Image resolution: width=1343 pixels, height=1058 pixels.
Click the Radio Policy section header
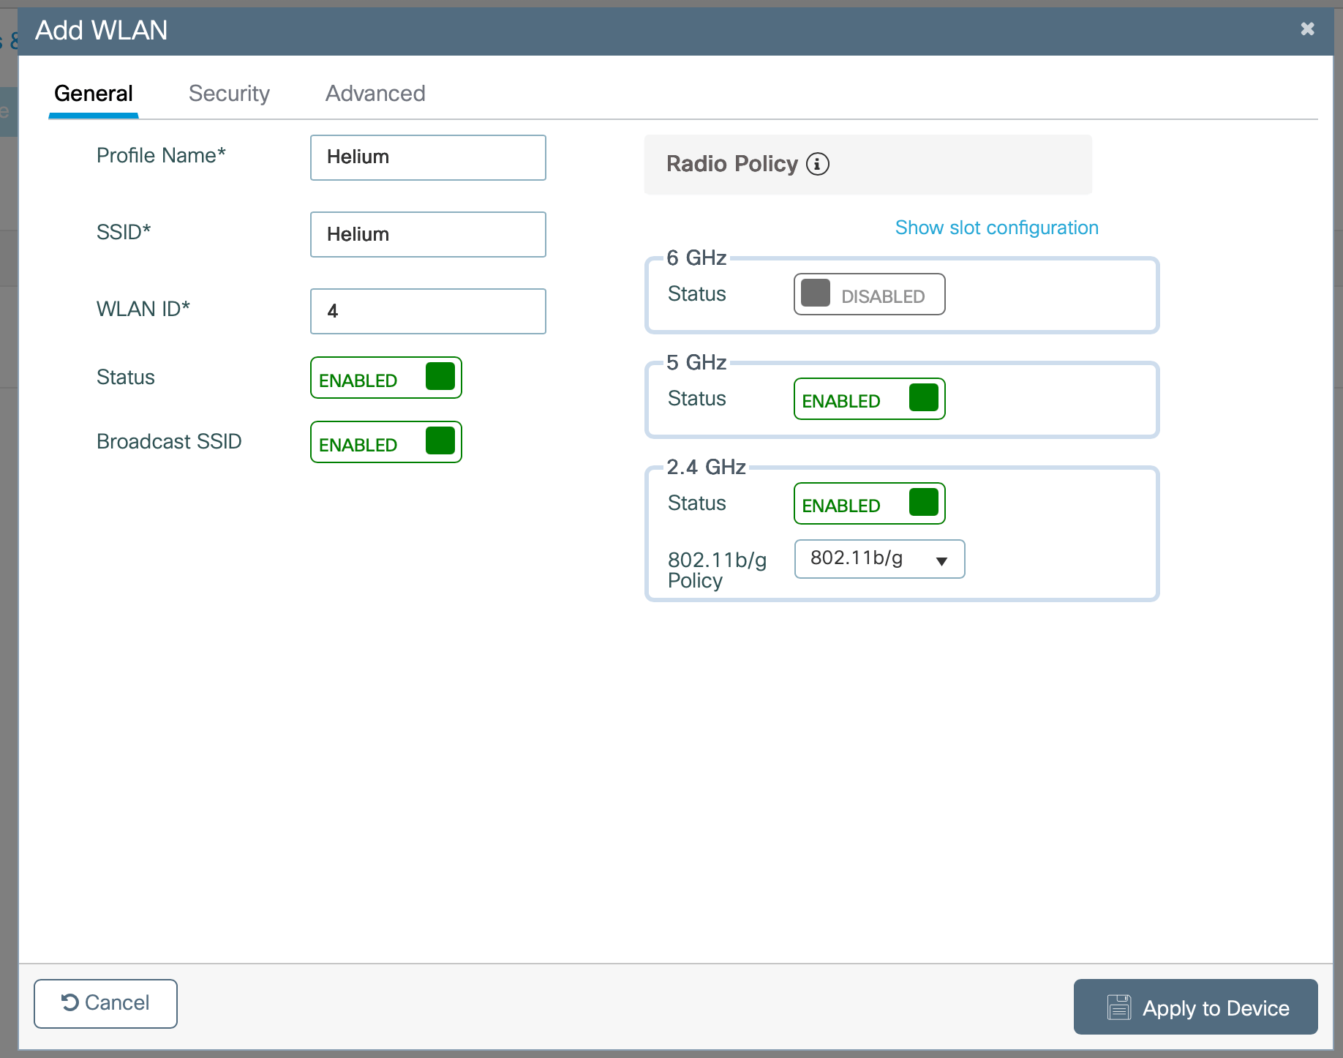pos(731,164)
